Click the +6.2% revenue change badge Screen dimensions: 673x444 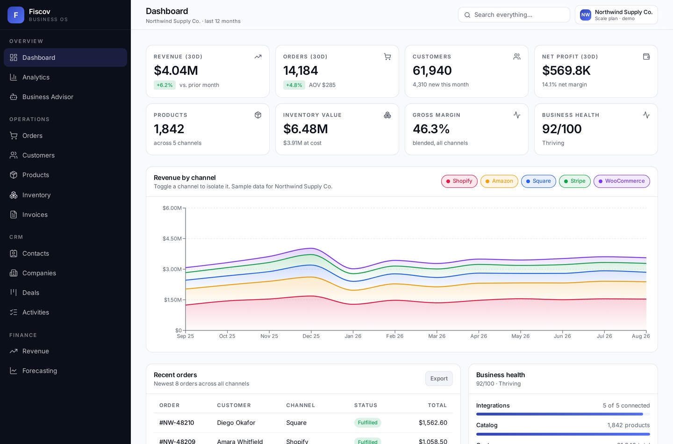click(165, 85)
